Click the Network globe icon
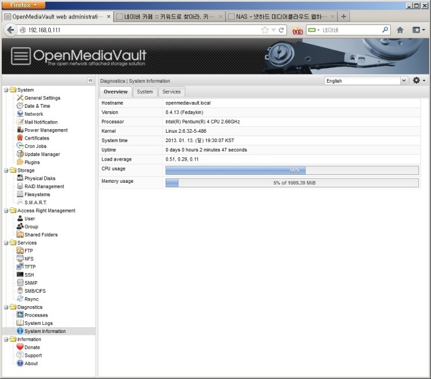The height and width of the screenshot is (379, 431). [20, 114]
